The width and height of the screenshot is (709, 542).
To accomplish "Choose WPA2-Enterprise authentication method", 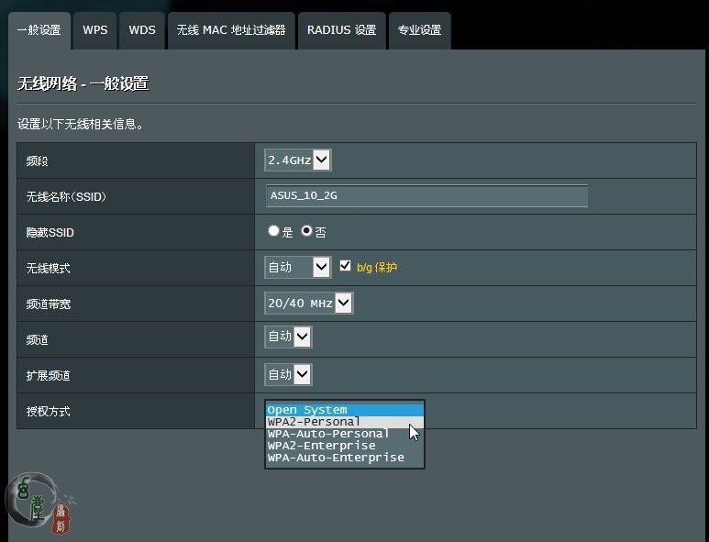I will point(344,446).
